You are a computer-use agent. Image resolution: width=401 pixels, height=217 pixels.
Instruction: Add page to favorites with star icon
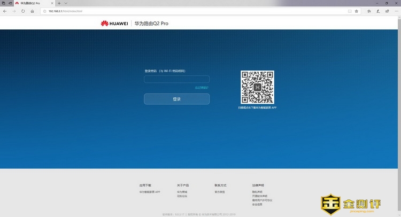357,11
